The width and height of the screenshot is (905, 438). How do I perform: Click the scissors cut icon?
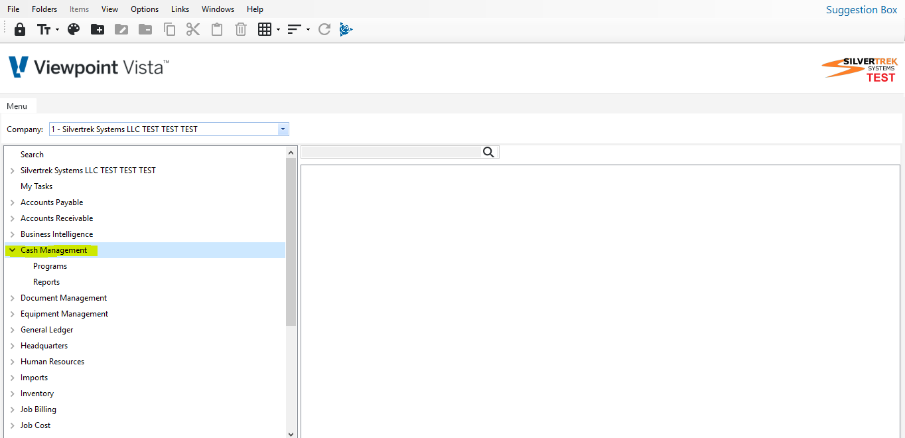click(193, 29)
